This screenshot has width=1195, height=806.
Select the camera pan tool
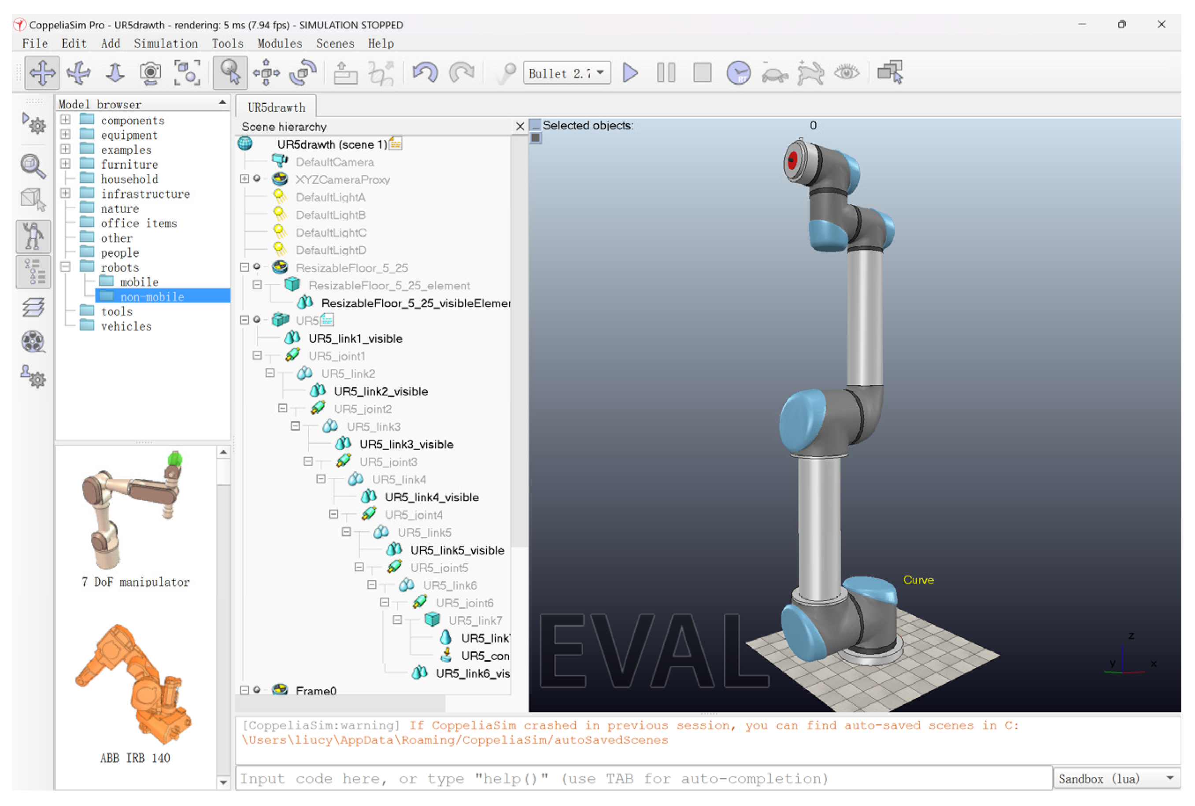click(42, 73)
